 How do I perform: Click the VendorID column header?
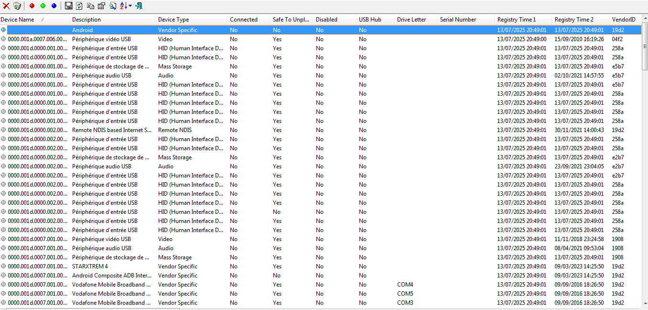pos(625,20)
